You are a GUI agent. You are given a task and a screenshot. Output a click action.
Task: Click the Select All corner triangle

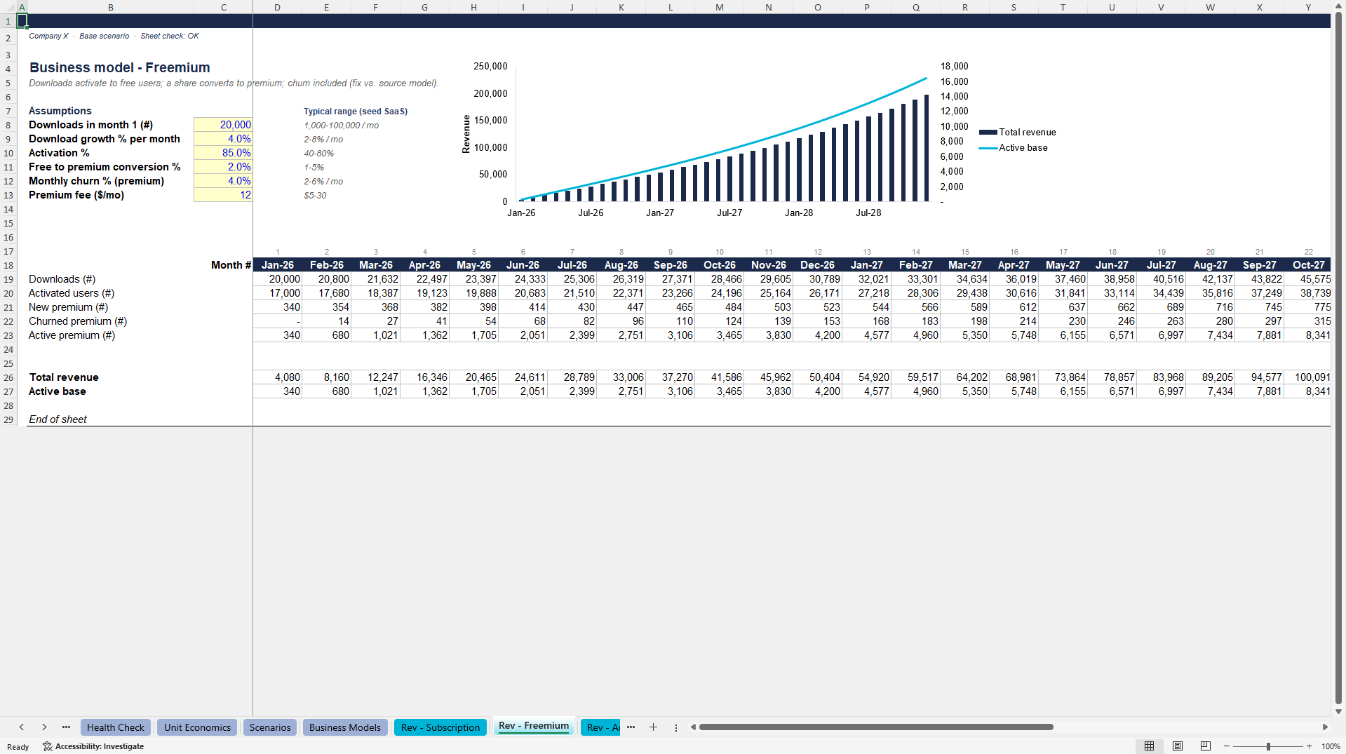click(8, 7)
